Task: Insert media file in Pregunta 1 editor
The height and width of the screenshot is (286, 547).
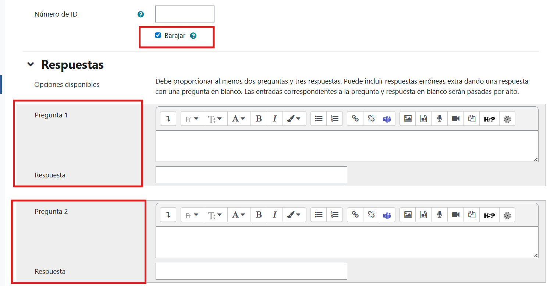Action: coord(423,119)
